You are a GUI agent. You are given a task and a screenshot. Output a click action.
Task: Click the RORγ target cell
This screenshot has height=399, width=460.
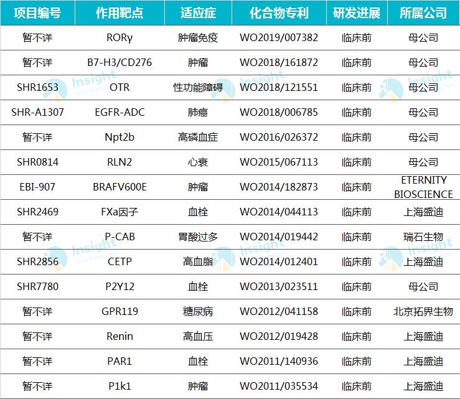(120, 38)
